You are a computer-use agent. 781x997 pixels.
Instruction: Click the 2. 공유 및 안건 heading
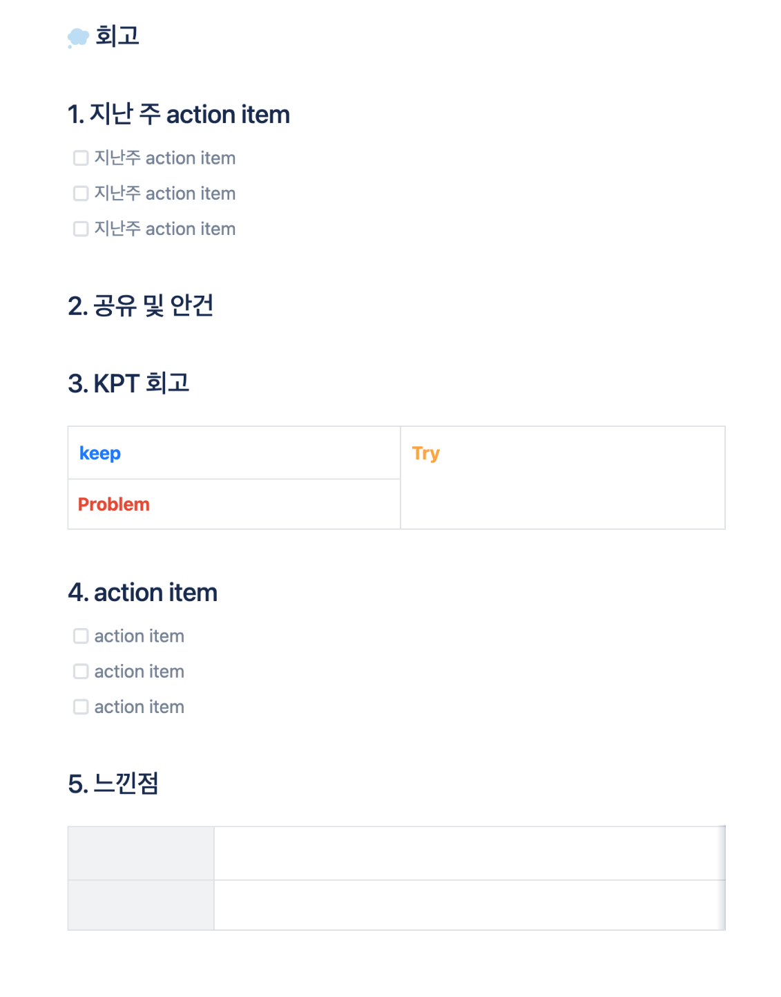point(141,305)
